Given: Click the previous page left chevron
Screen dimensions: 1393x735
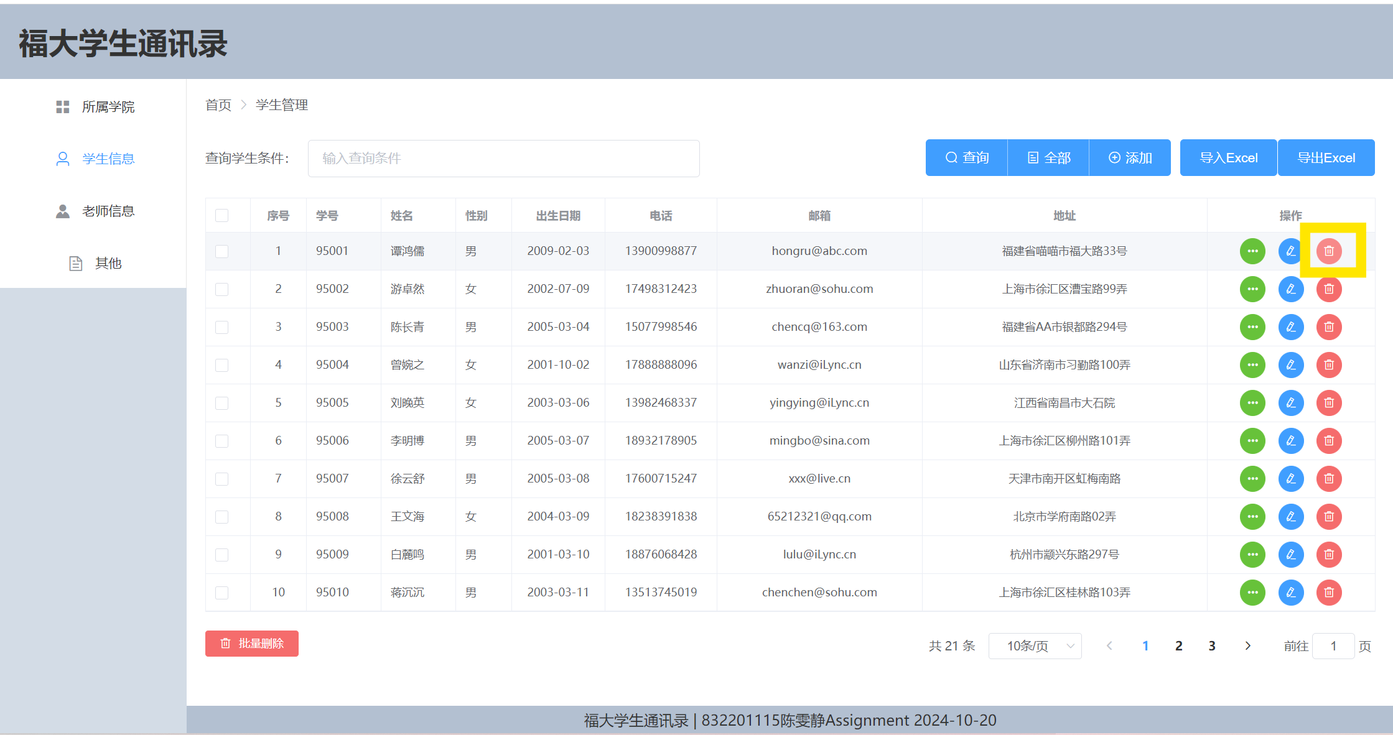Looking at the screenshot, I should 1109,646.
